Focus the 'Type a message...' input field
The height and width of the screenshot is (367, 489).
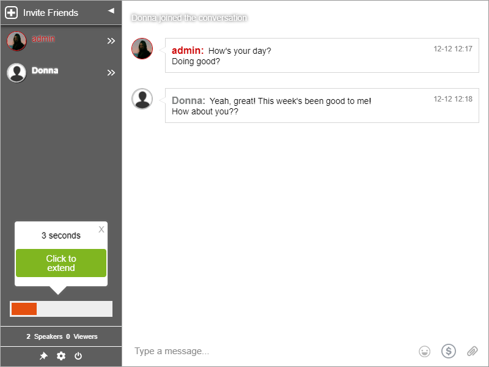269,351
